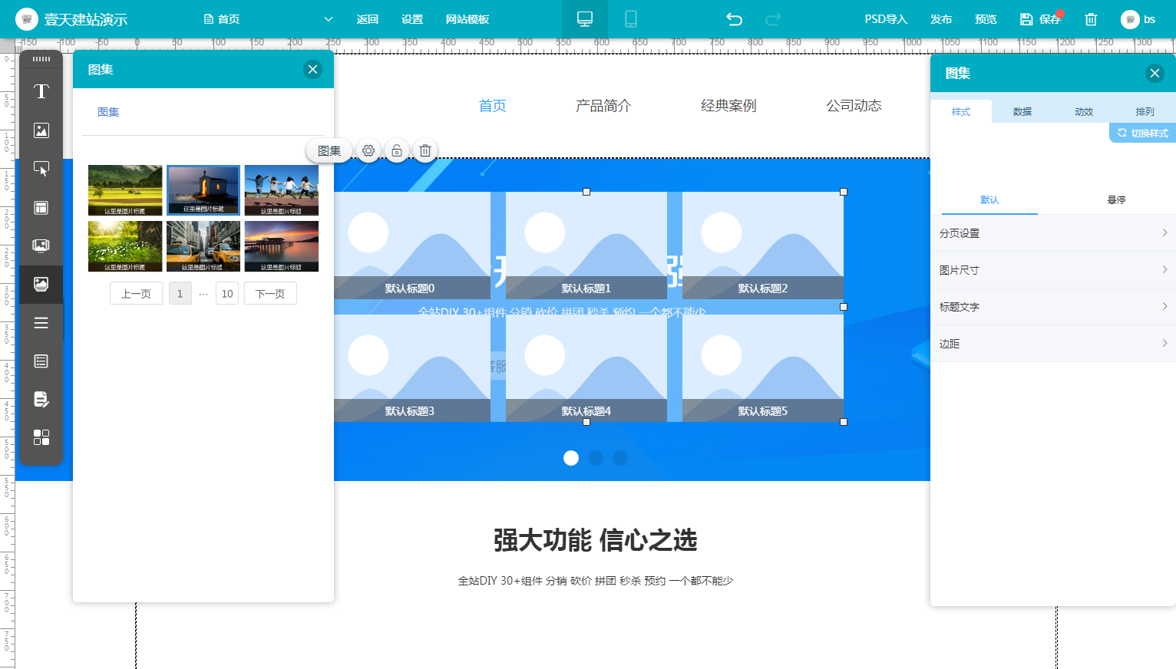Click PSD导入 button

pyautogui.click(x=886, y=19)
